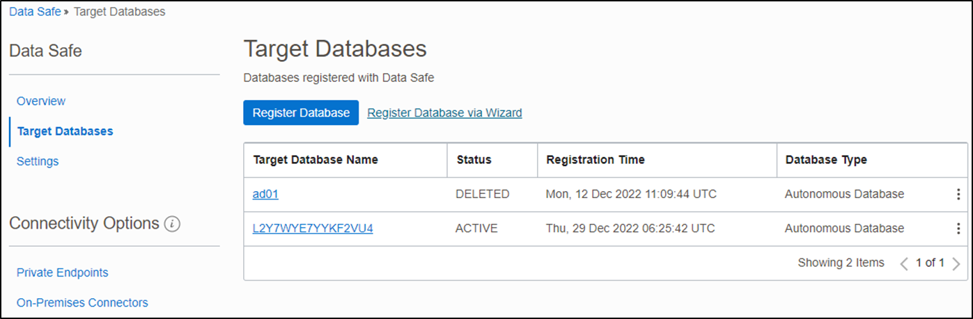973x319 pixels.
Task: Click the Register Database button
Action: click(x=301, y=113)
